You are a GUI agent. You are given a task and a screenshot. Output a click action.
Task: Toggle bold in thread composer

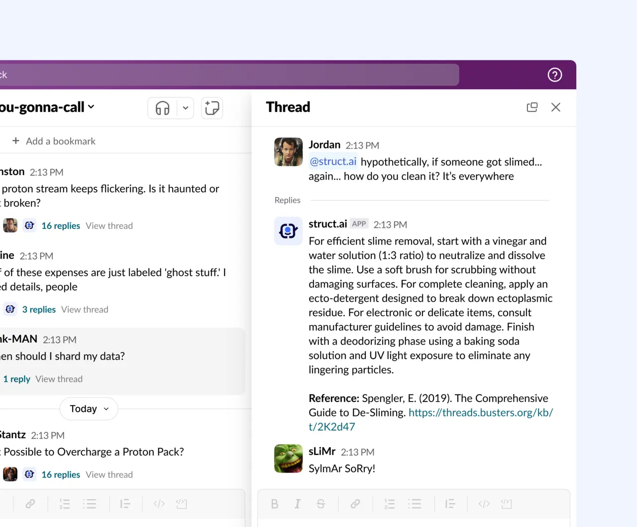coord(275,504)
